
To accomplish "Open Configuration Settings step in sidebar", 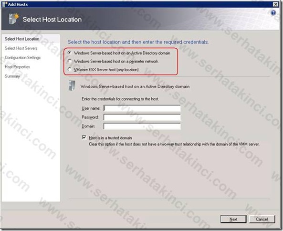I will (x=22, y=58).
